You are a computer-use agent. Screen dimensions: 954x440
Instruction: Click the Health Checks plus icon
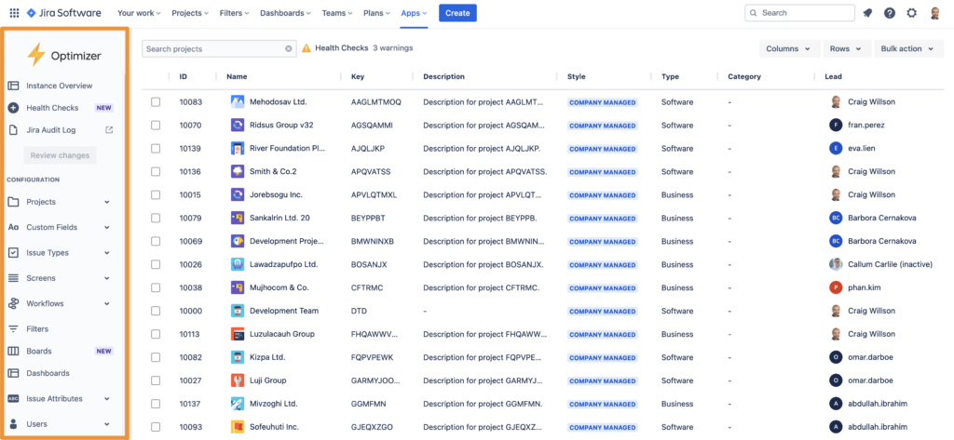pyautogui.click(x=13, y=108)
